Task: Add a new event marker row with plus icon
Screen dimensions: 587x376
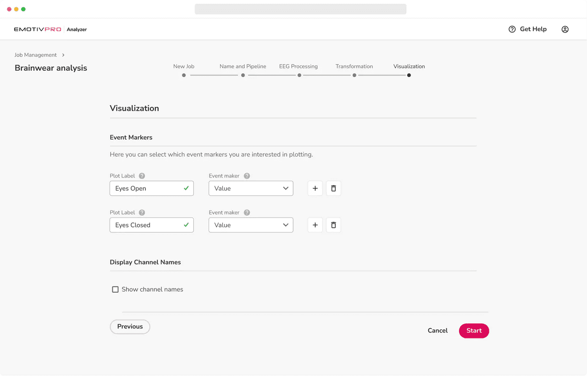Action: point(315,188)
